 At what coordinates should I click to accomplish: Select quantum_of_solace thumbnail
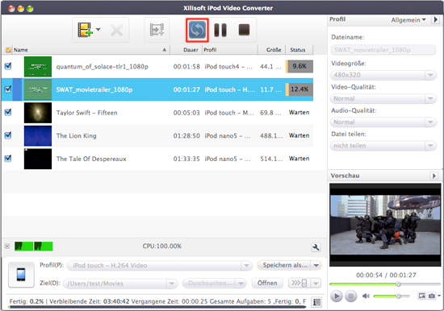tap(38, 66)
